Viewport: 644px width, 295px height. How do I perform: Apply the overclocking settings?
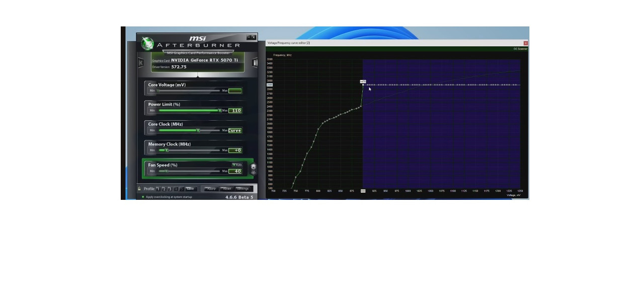[211, 189]
